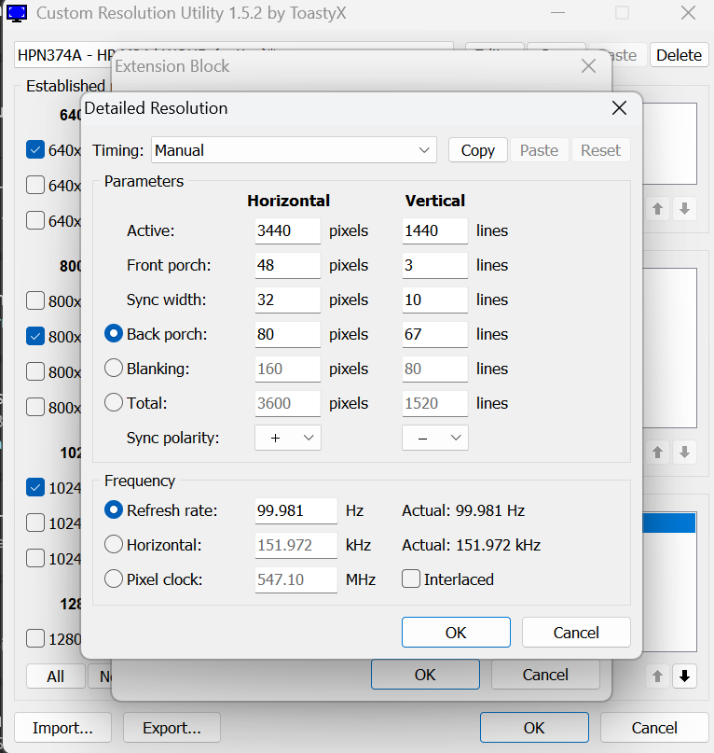The height and width of the screenshot is (753, 714).
Task: Select the Pixel clock radio button
Action: (114, 579)
